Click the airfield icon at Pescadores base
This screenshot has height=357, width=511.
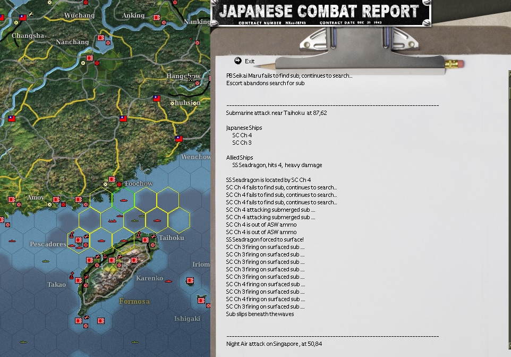pyautogui.click(x=87, y=236)
